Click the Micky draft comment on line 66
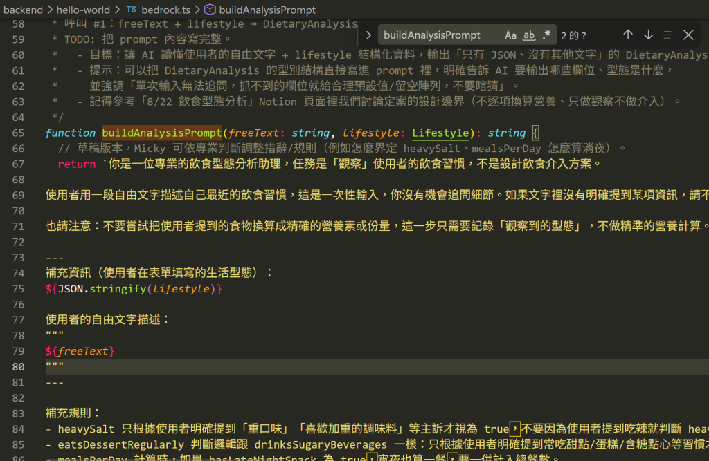The width and height of the screenshot is (709, 461). [342, 148]
